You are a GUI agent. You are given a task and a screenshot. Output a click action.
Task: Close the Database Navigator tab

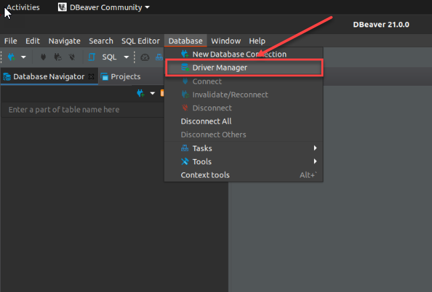(x=92, y=76)
